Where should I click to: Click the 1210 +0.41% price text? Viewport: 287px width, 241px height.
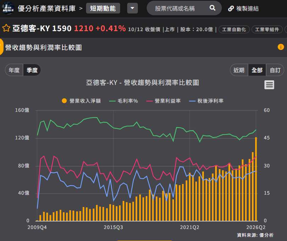(x=100, y=28)
